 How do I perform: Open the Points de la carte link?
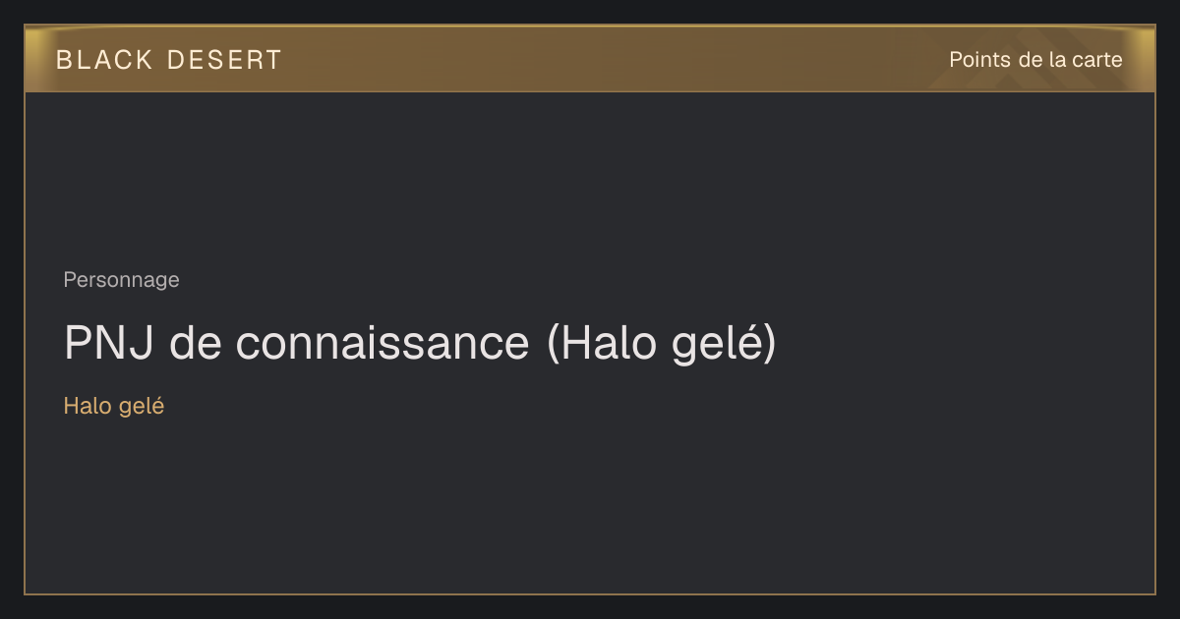1035,60
